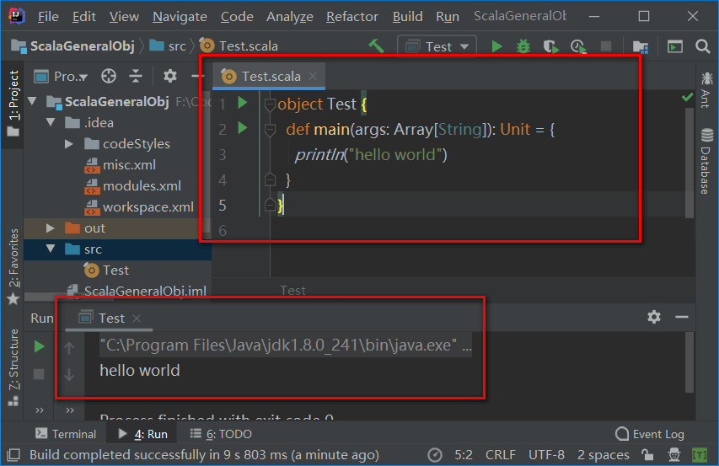719x466 pixels.
Task: Open Search Everywhere magnifier icon
Action: click(x=702, y=46)
